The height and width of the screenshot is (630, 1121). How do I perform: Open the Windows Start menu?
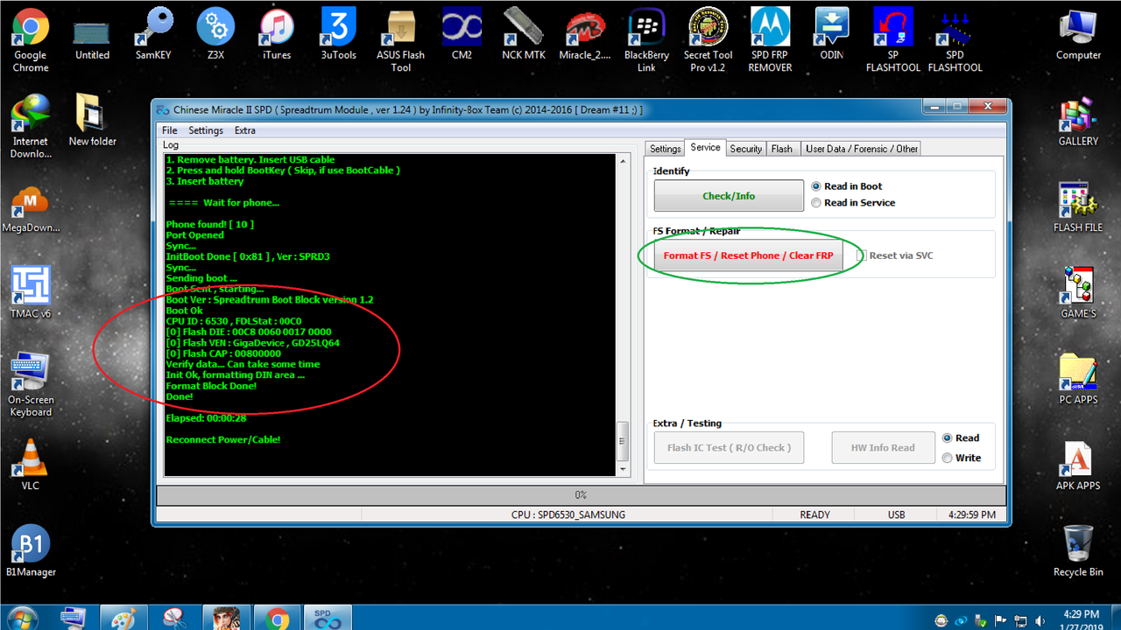[x=22, y=618]
